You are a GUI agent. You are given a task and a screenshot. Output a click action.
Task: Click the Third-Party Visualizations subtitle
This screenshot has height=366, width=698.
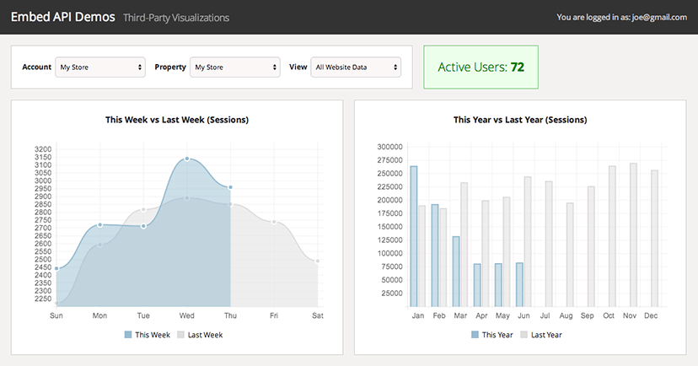point(175,18)
